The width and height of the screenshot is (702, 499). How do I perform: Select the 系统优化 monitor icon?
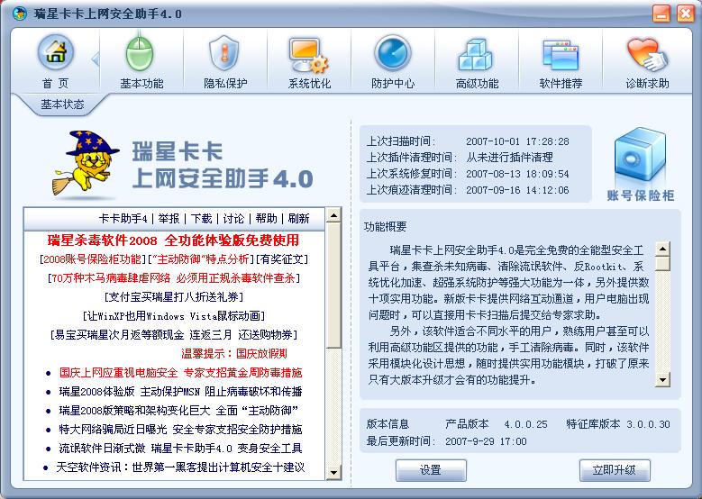[309, 54]
